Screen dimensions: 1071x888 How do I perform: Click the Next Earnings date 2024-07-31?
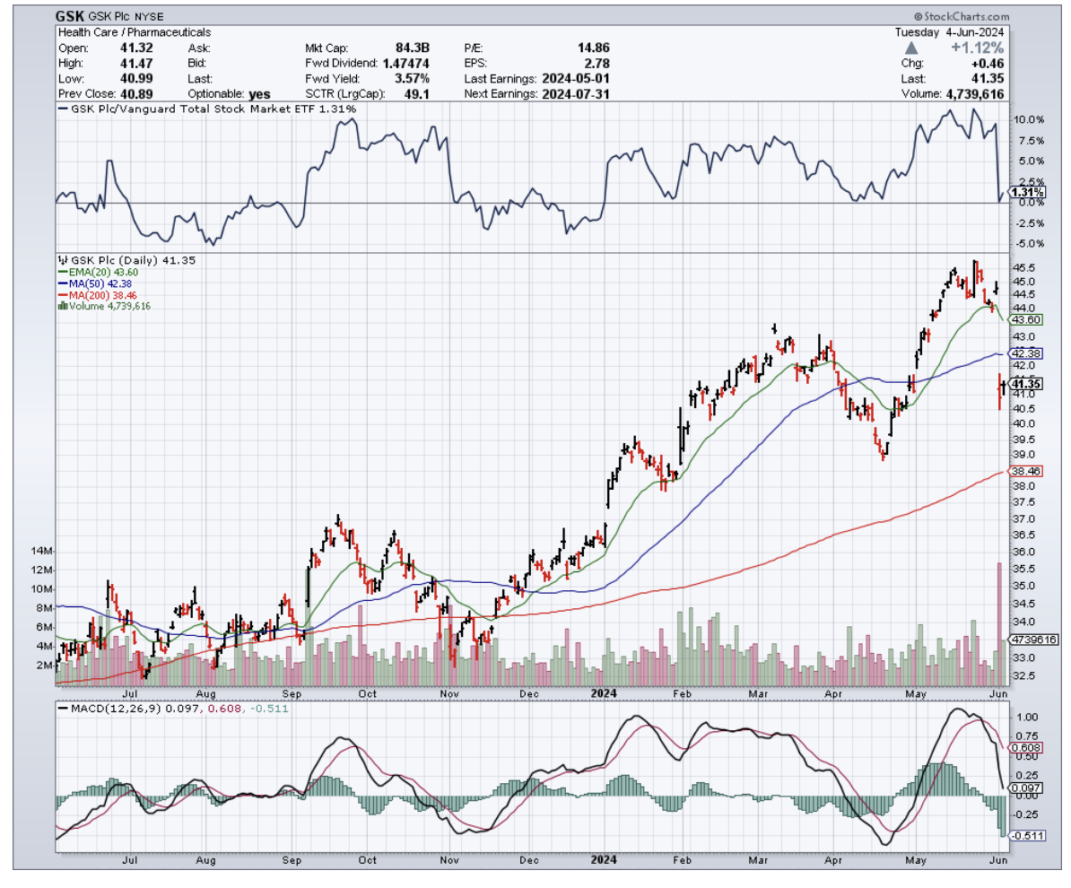(576, 94)
